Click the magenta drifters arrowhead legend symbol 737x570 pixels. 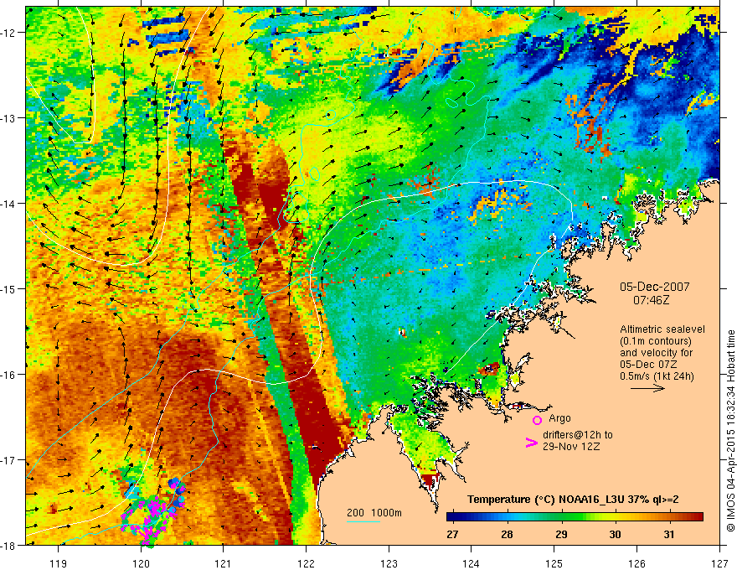(x=531, y=442)
